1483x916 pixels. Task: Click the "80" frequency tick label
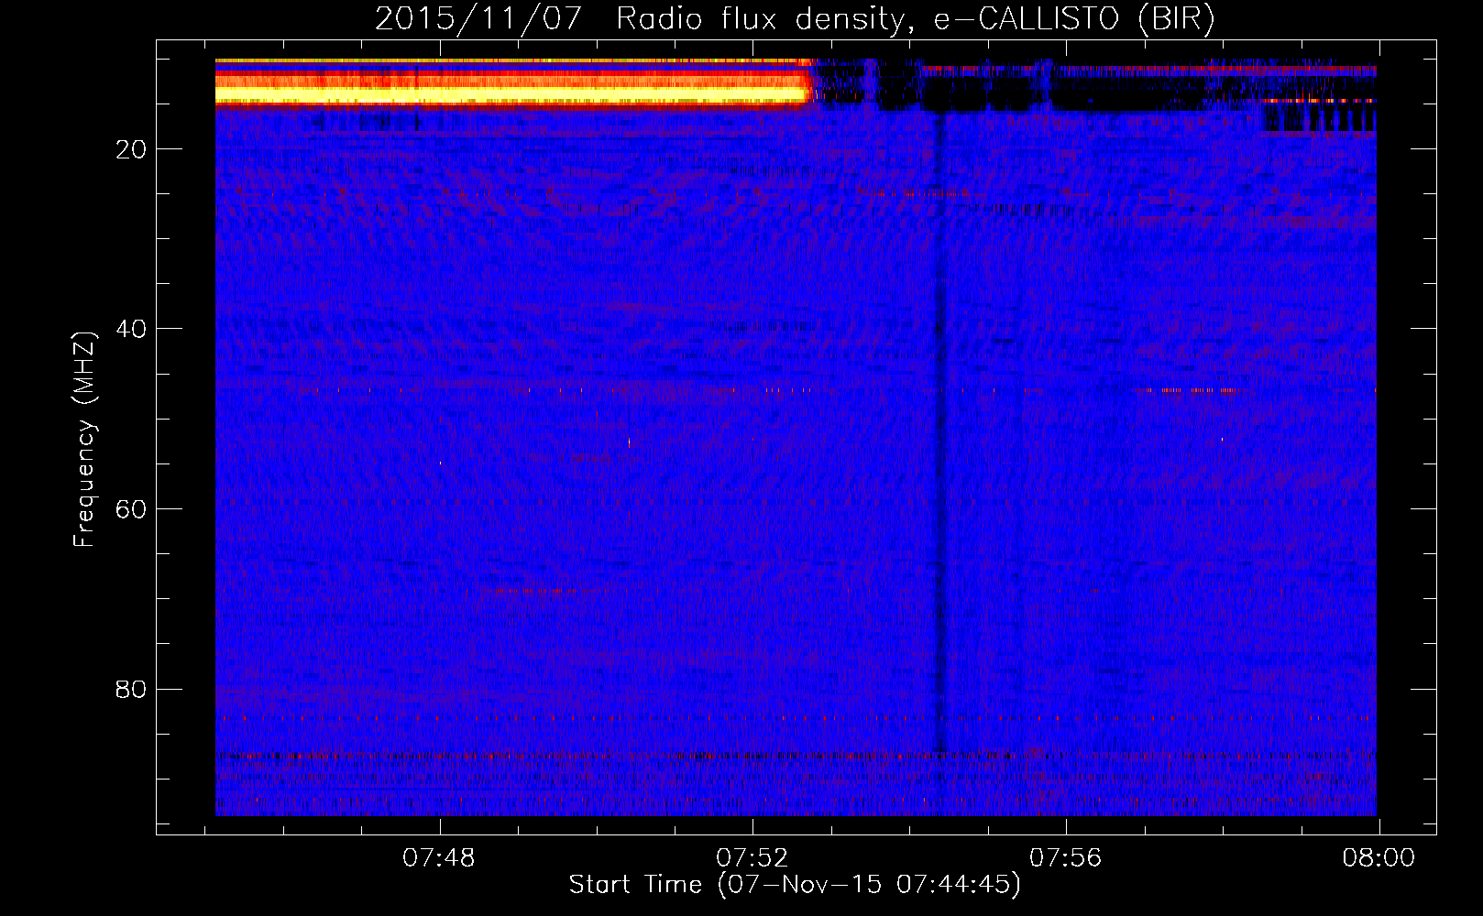132,689
